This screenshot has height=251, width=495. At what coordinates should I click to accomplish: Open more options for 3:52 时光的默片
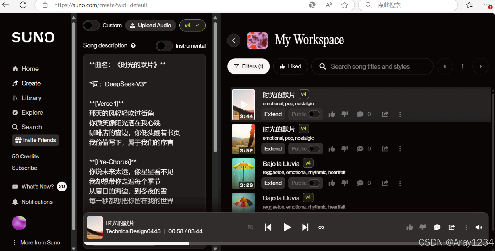click(x=400, y=149)
